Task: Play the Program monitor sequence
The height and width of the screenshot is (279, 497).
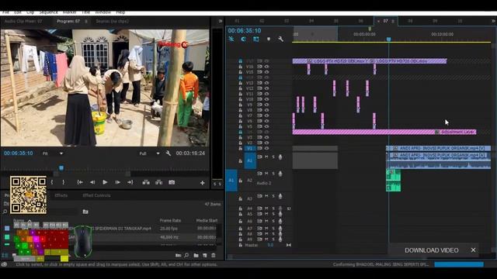Action: point(105,182)
